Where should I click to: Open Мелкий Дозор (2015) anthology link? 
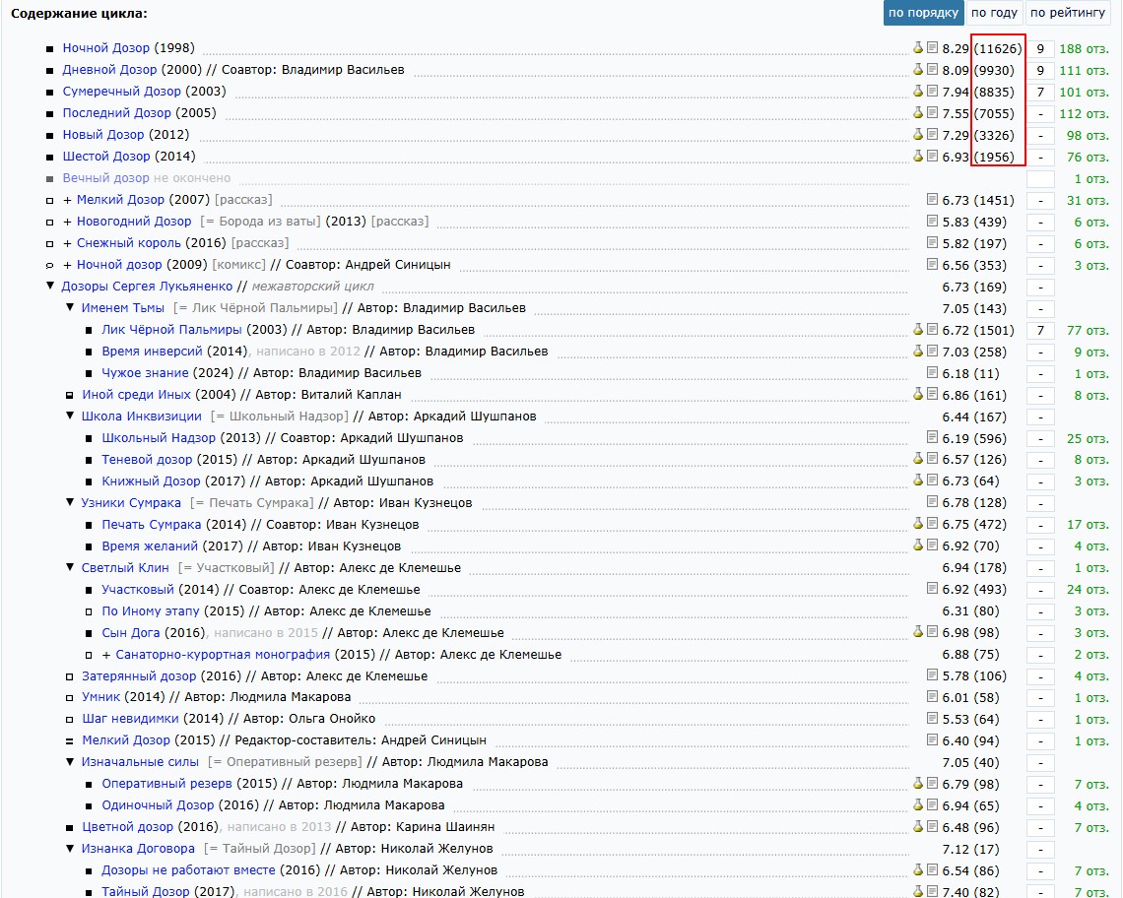pyautogui.click(x=126, y=739)
